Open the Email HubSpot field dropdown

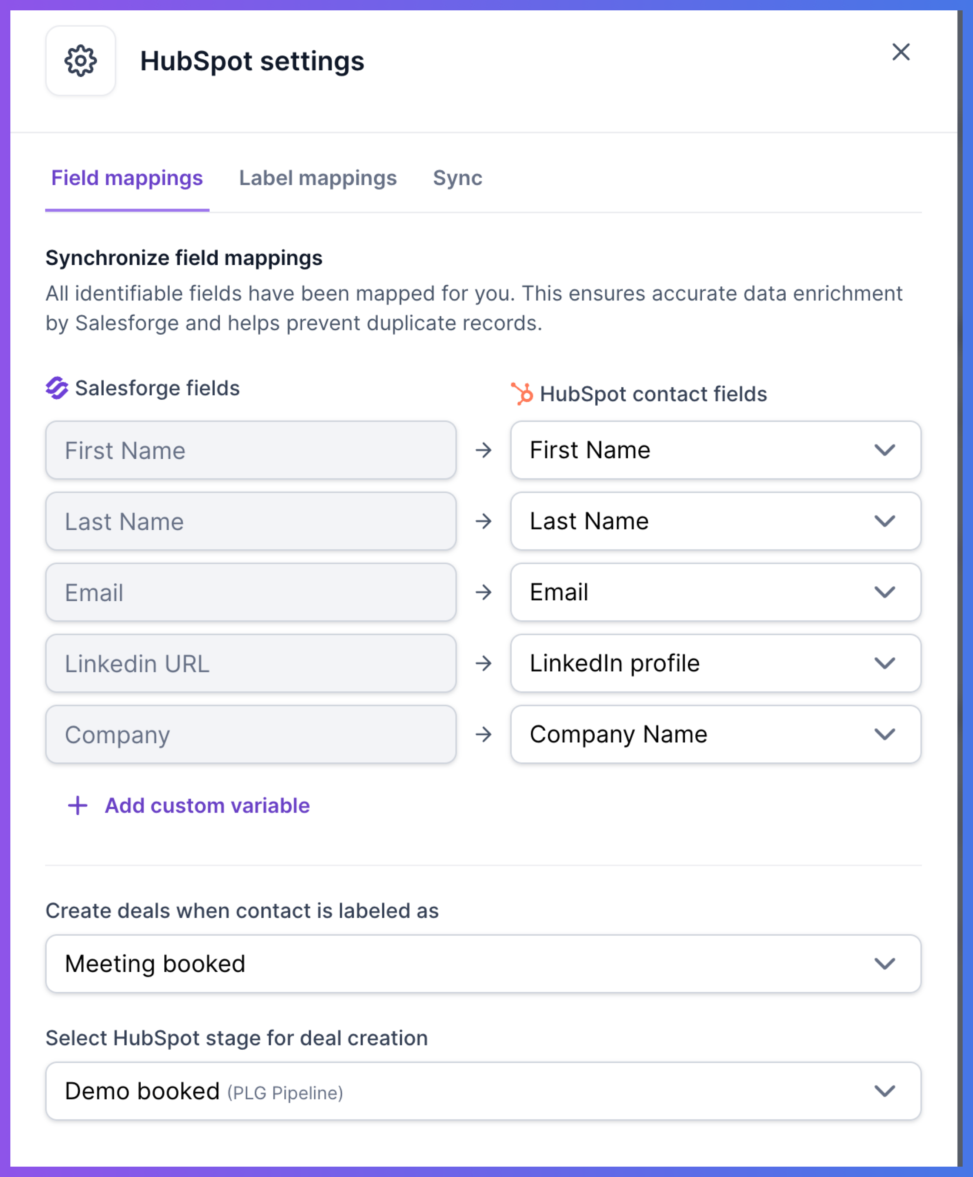click(x=716, y=592)
